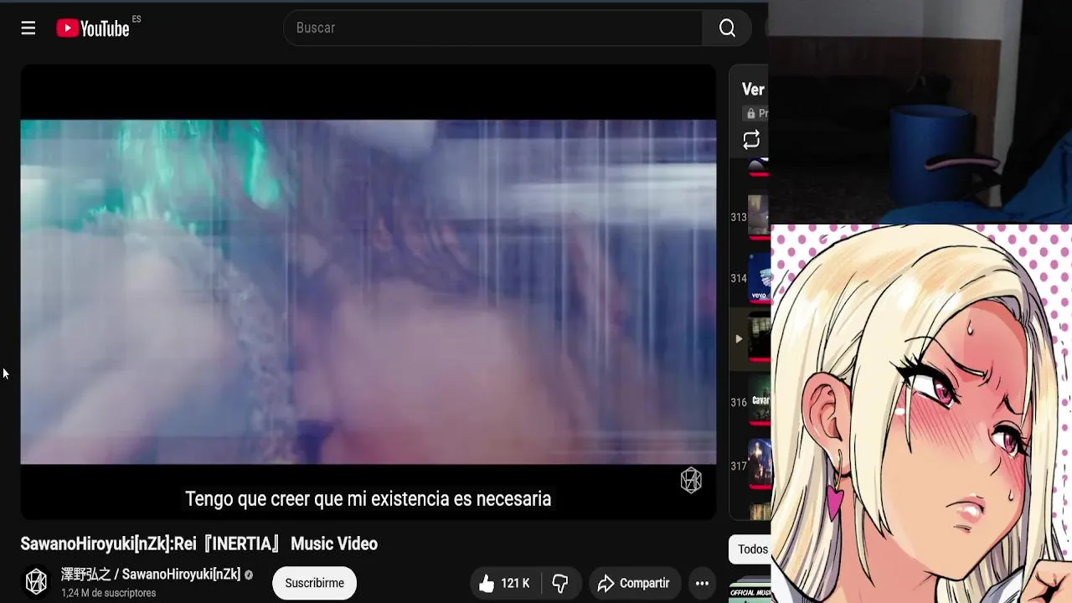Dislike the video with thumbs-down icon

pyautogui.click(x=560, y=583)
